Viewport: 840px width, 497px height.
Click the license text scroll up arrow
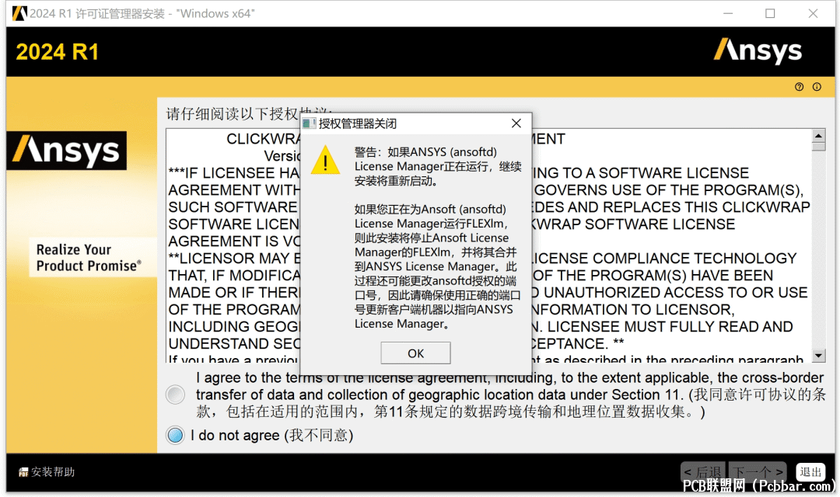818,135
